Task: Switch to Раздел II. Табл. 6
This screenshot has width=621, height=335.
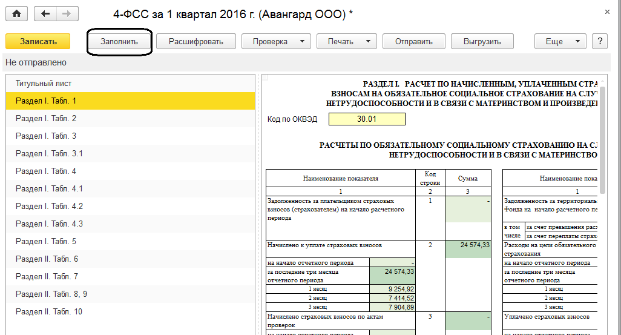Action: pos(47,259)
